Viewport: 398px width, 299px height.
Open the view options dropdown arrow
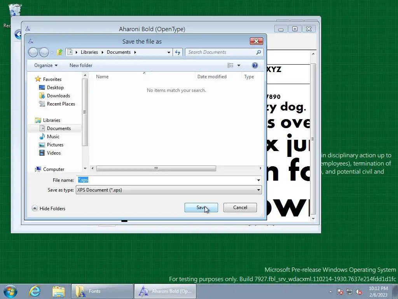pyautogui.click(x=239, y=65)
